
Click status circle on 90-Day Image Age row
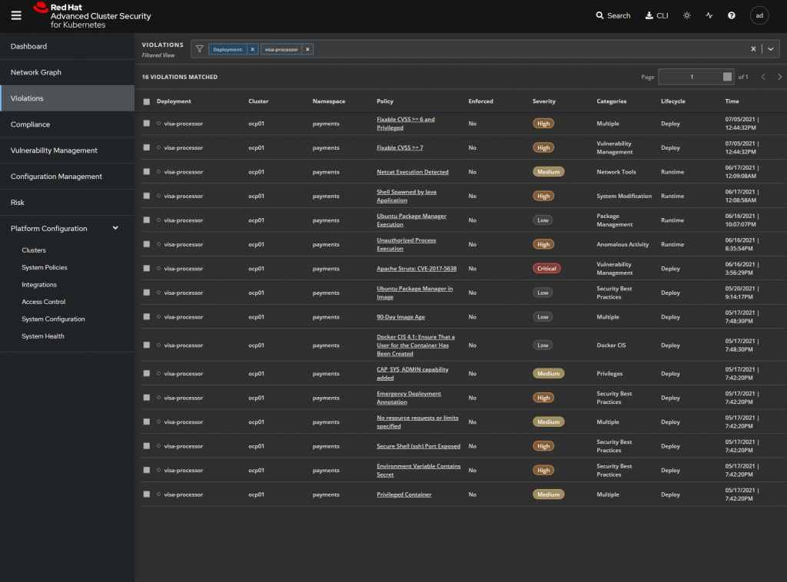click(158, 317)
